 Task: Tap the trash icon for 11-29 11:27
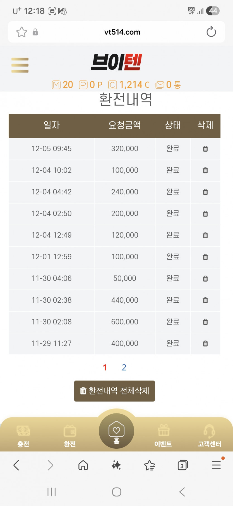click(205, 343)
